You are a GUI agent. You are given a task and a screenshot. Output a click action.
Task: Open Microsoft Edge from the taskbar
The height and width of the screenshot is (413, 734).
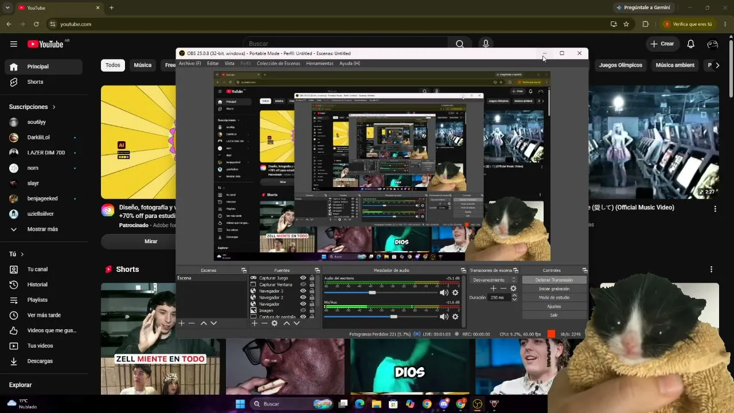tap(360, 404)
